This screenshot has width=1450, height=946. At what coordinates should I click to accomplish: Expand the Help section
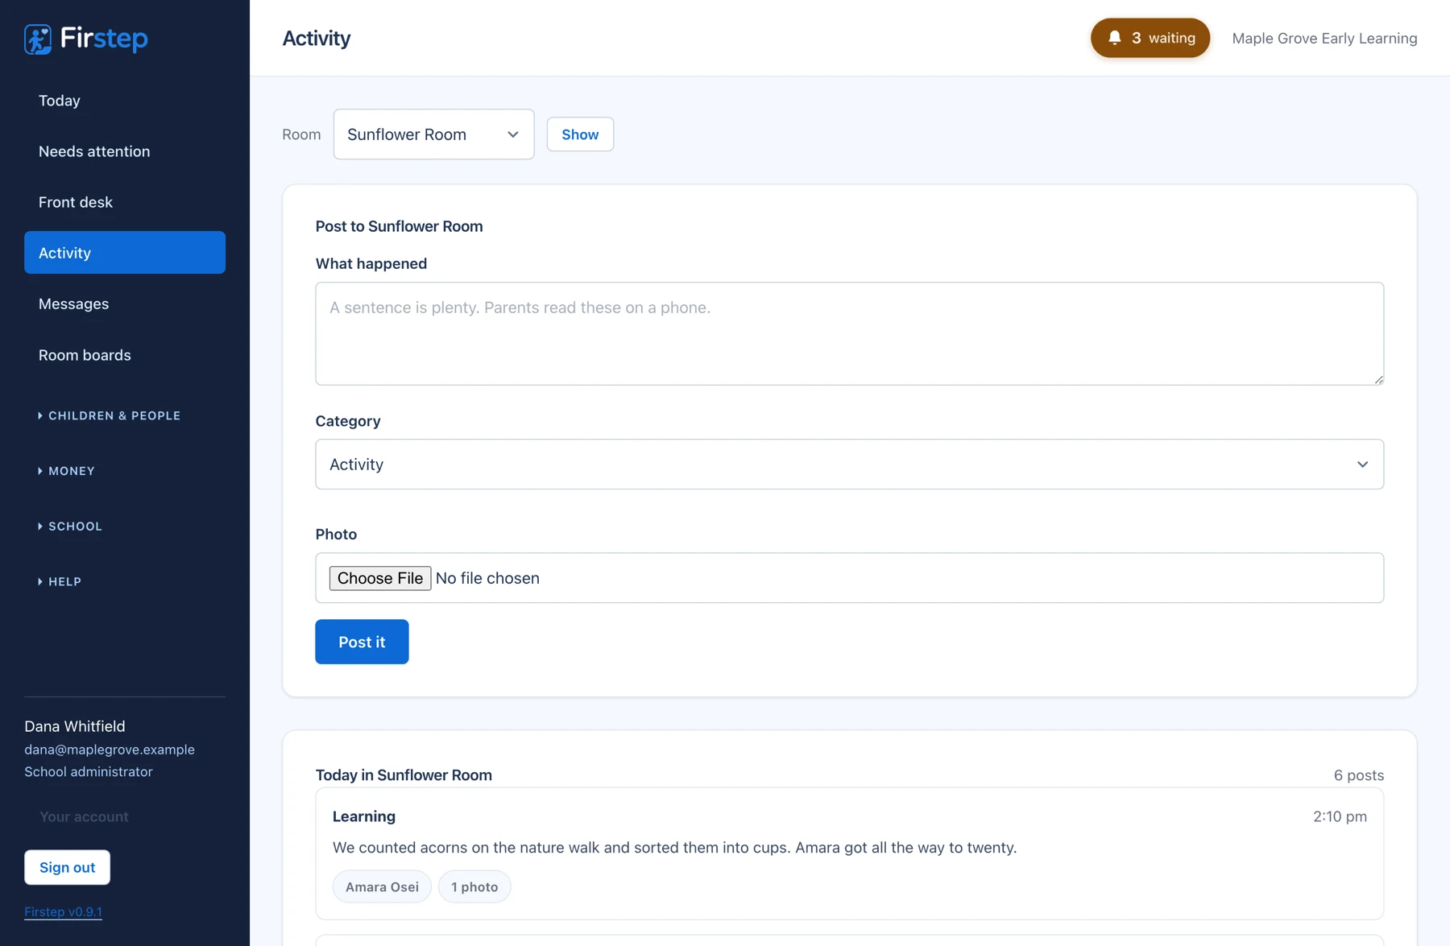point(60,581)
